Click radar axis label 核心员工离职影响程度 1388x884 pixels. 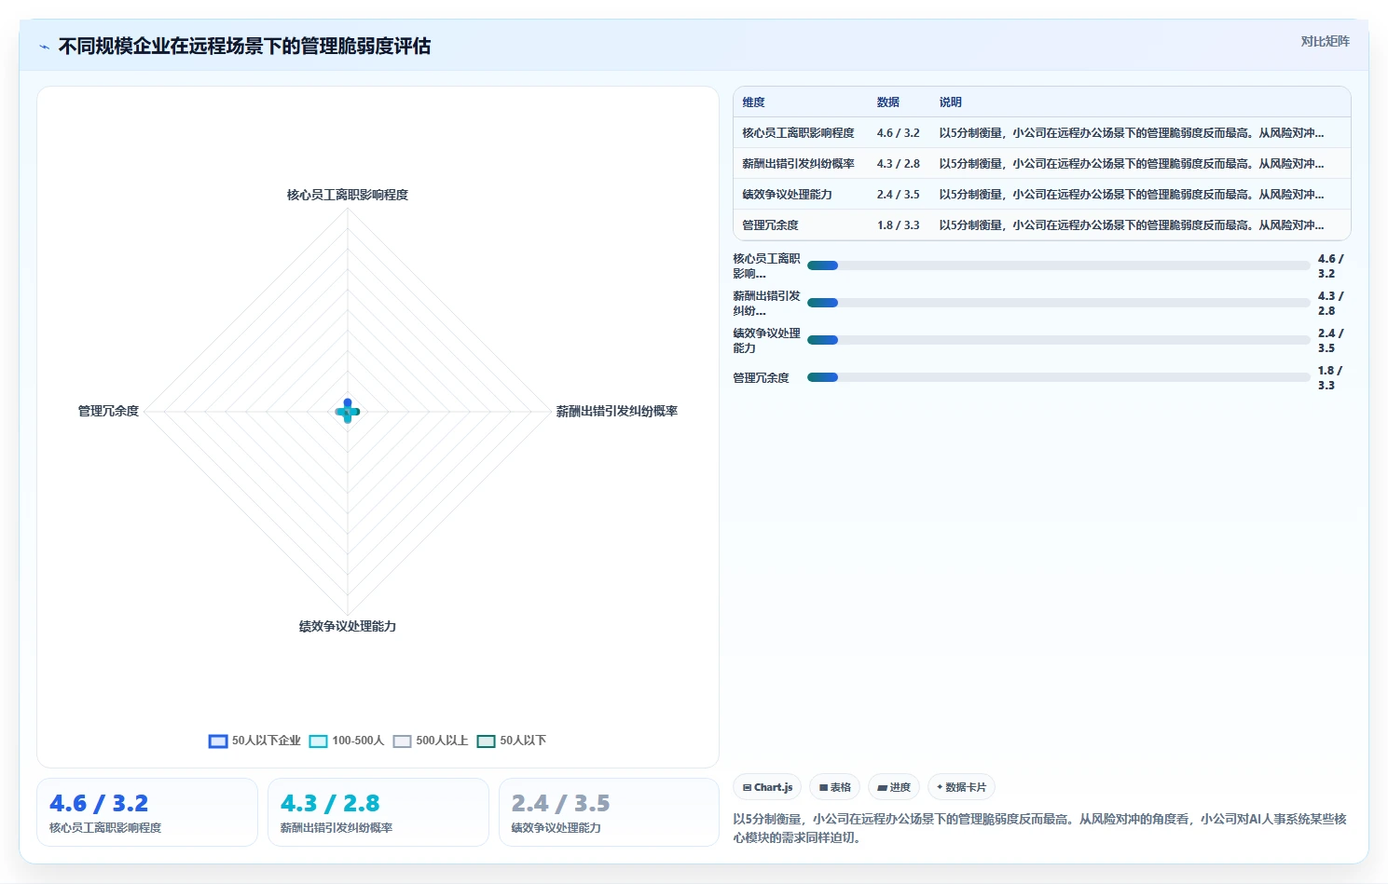pyautogui.click(x=348, y=195)
